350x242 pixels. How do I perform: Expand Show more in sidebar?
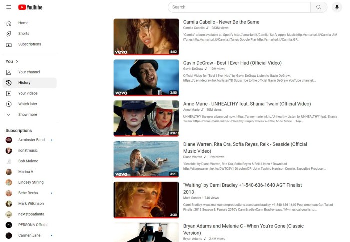click(x=27, y=114)
